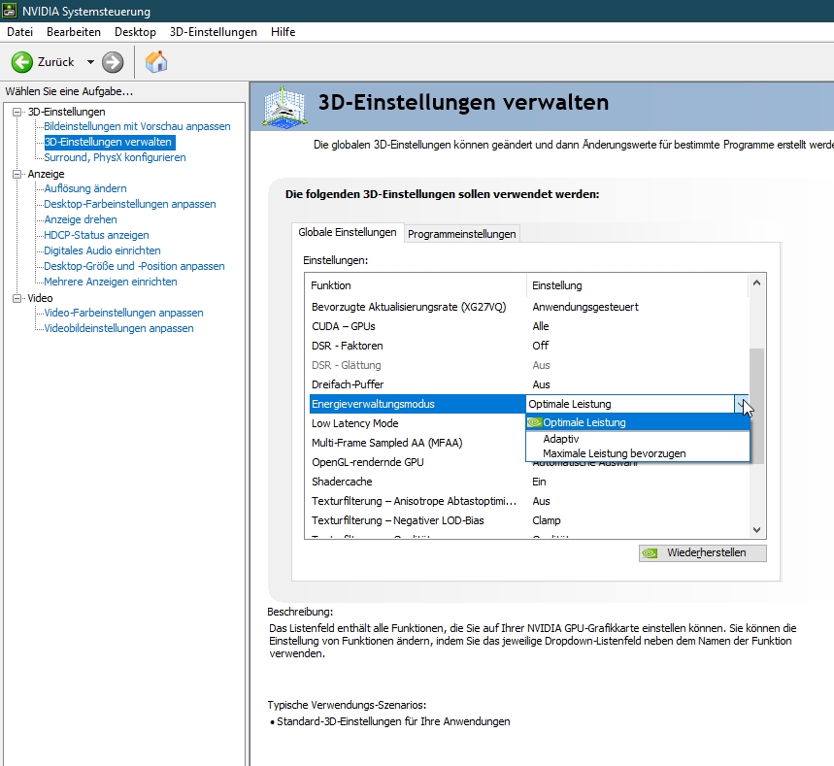Click the Clamp setting value
Viewport: 834px width, 766px height.
(x=547, y=520)
